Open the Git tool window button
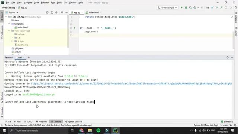This screenshot has width=238, height=134. [x=8, y=122]
